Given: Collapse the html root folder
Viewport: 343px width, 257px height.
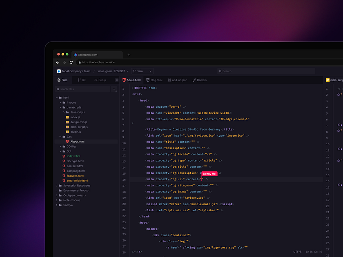Looking at the screenshot, I should [x=57, y=97].
